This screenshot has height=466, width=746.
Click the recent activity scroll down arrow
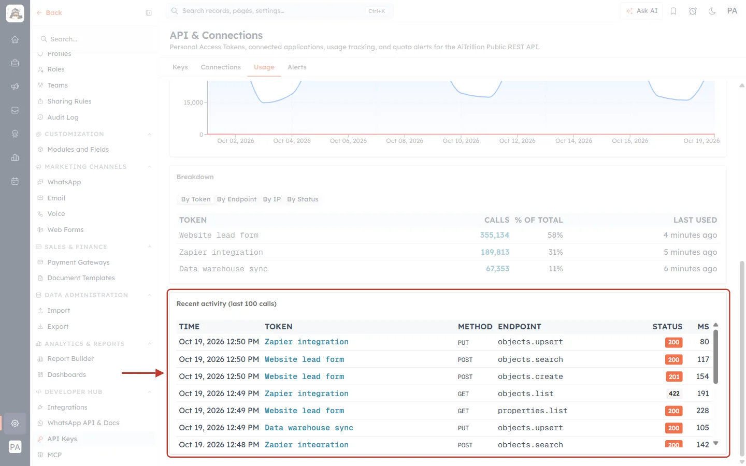point(715,443)
